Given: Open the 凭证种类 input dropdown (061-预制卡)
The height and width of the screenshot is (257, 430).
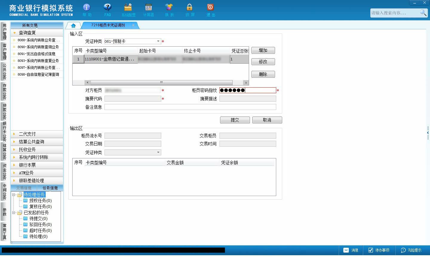Looking at the screenshot, I should [x=158, y=41].
